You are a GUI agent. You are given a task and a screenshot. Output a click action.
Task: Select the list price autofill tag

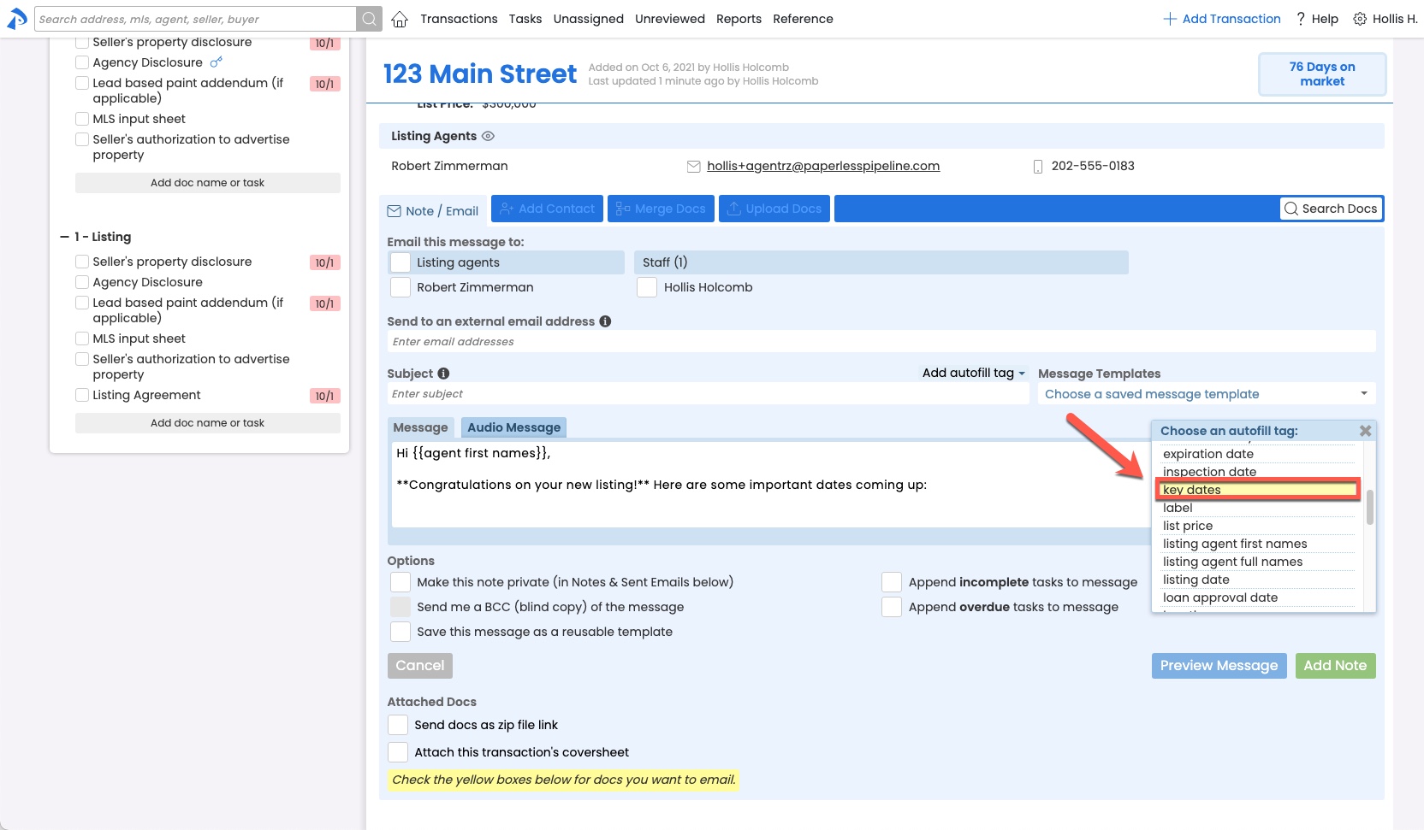point(1257,526)
